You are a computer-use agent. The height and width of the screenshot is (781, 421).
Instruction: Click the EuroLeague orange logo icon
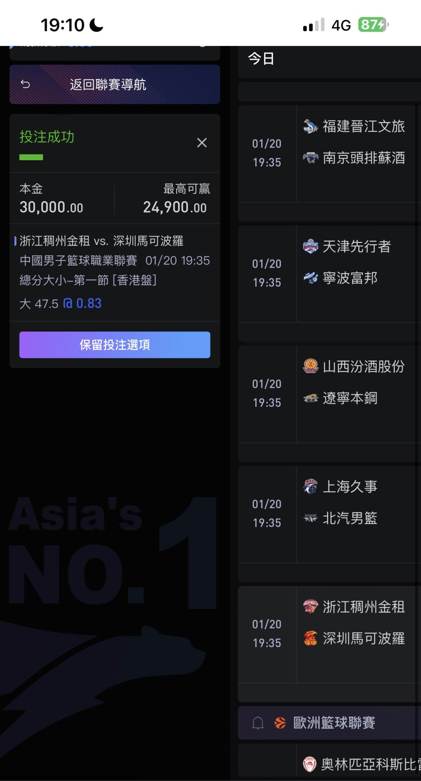click(280, 723)
